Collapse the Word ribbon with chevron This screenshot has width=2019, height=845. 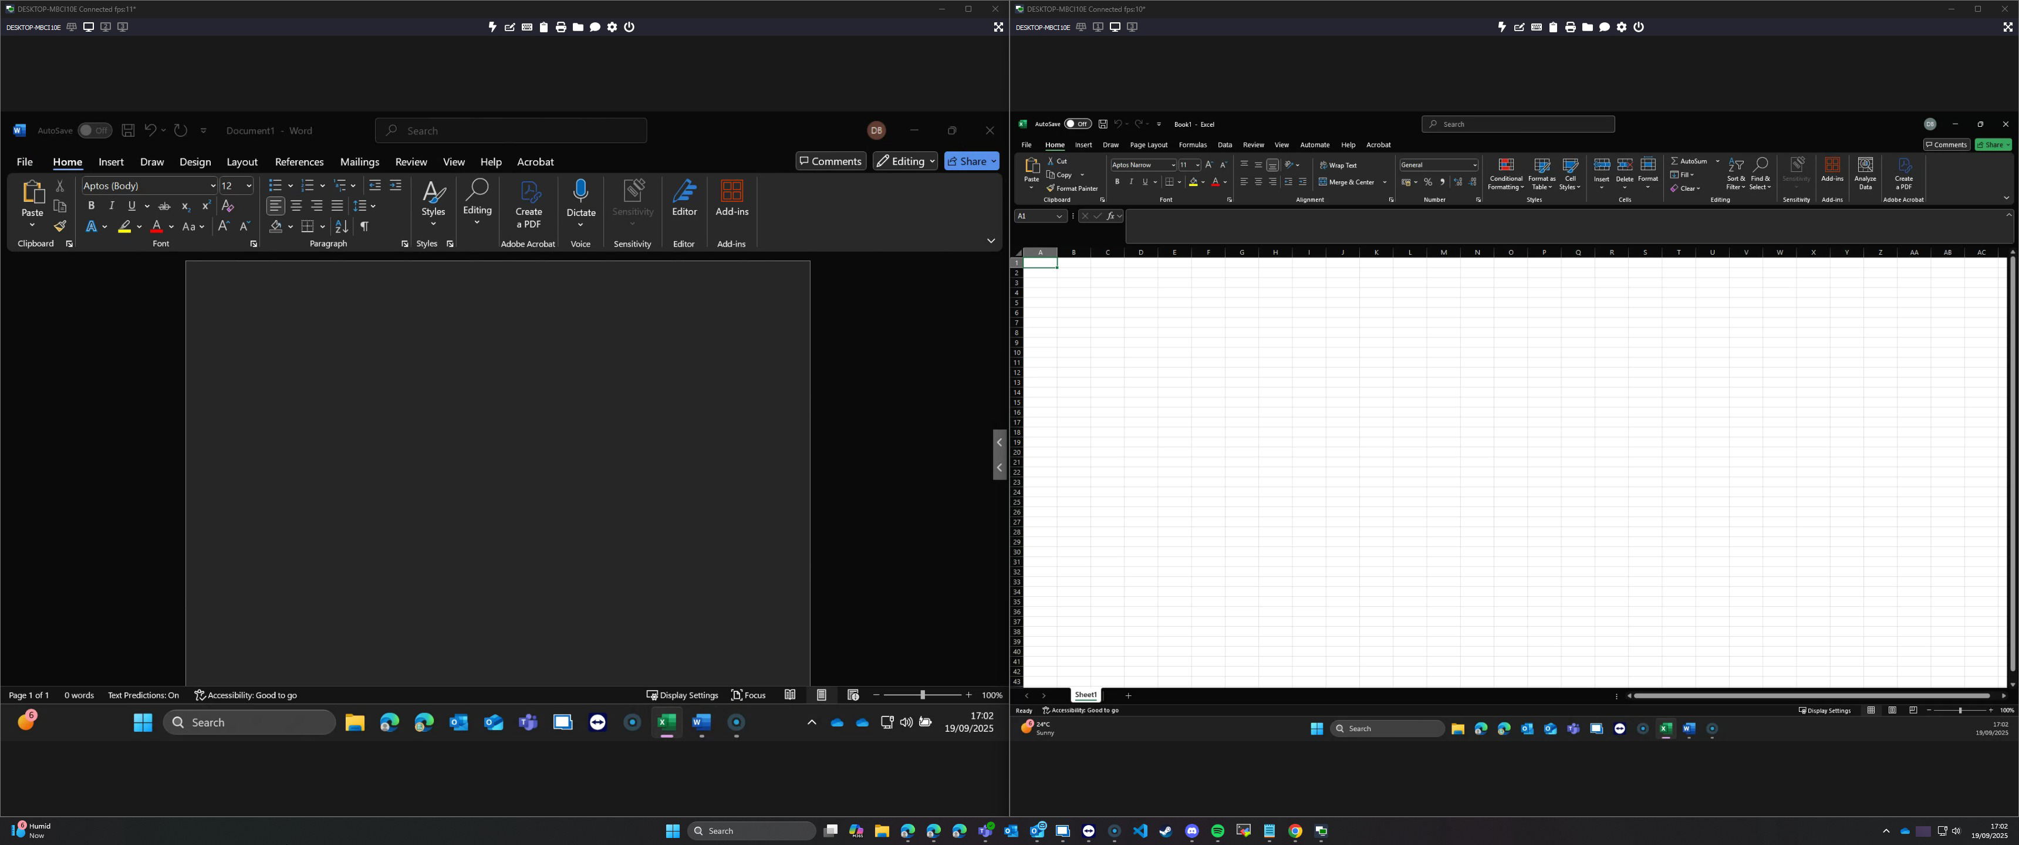coord(991,241)
